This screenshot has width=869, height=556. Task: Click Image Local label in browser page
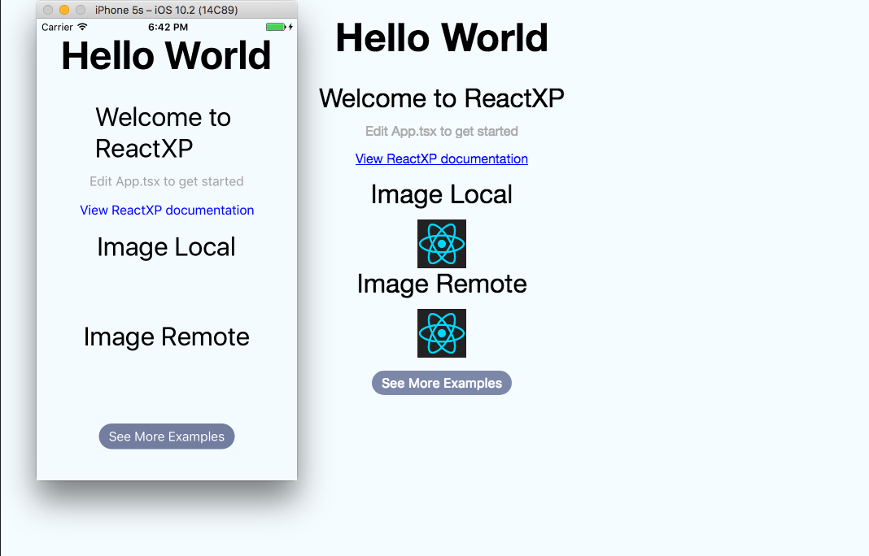click(x=442, y=194)
